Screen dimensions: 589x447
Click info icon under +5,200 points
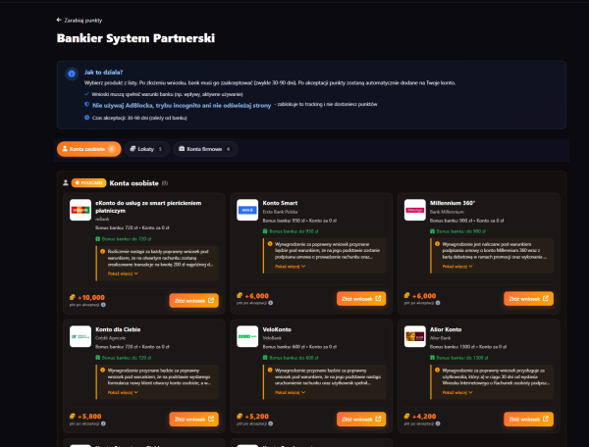click(271, 423)
